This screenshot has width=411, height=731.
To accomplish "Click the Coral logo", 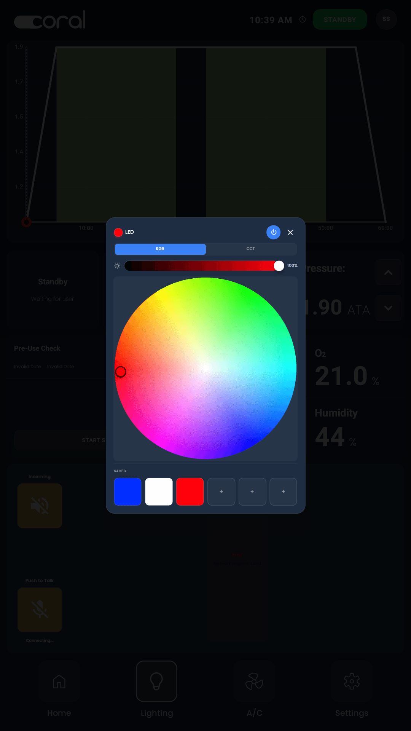I will pos(50,20).
